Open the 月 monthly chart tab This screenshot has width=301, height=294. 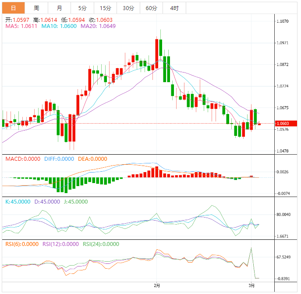point(59,8)
